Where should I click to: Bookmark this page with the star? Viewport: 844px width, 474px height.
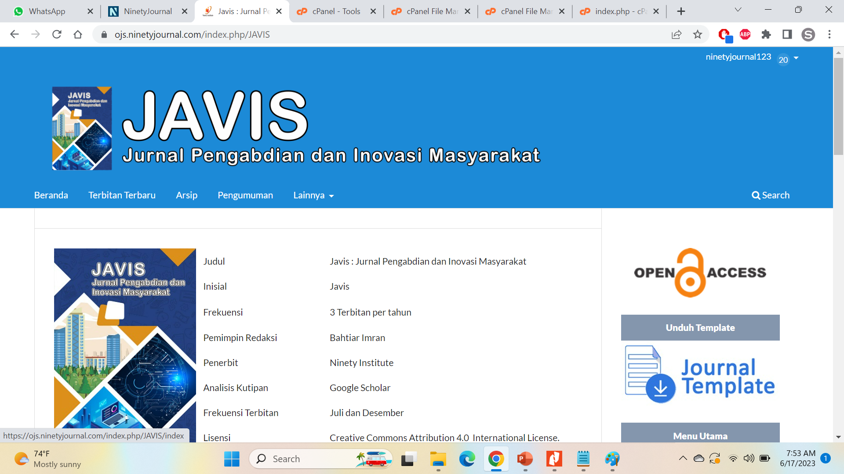(x=698, y=34)
